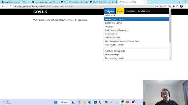Screen dimensions: 188x105
Task: Open the Dell app from the taskbar
Action: pos(100,102)
